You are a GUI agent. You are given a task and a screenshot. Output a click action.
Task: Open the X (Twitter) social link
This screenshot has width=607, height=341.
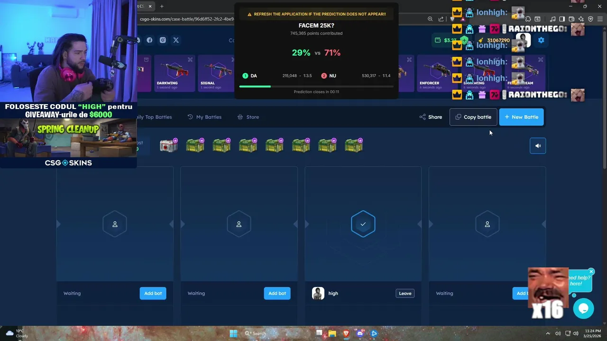(176, 40)
